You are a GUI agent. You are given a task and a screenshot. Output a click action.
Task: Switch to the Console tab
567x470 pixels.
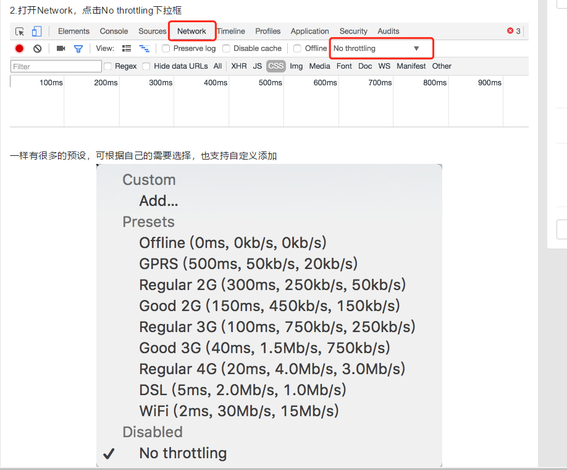[x=114, y=31]
